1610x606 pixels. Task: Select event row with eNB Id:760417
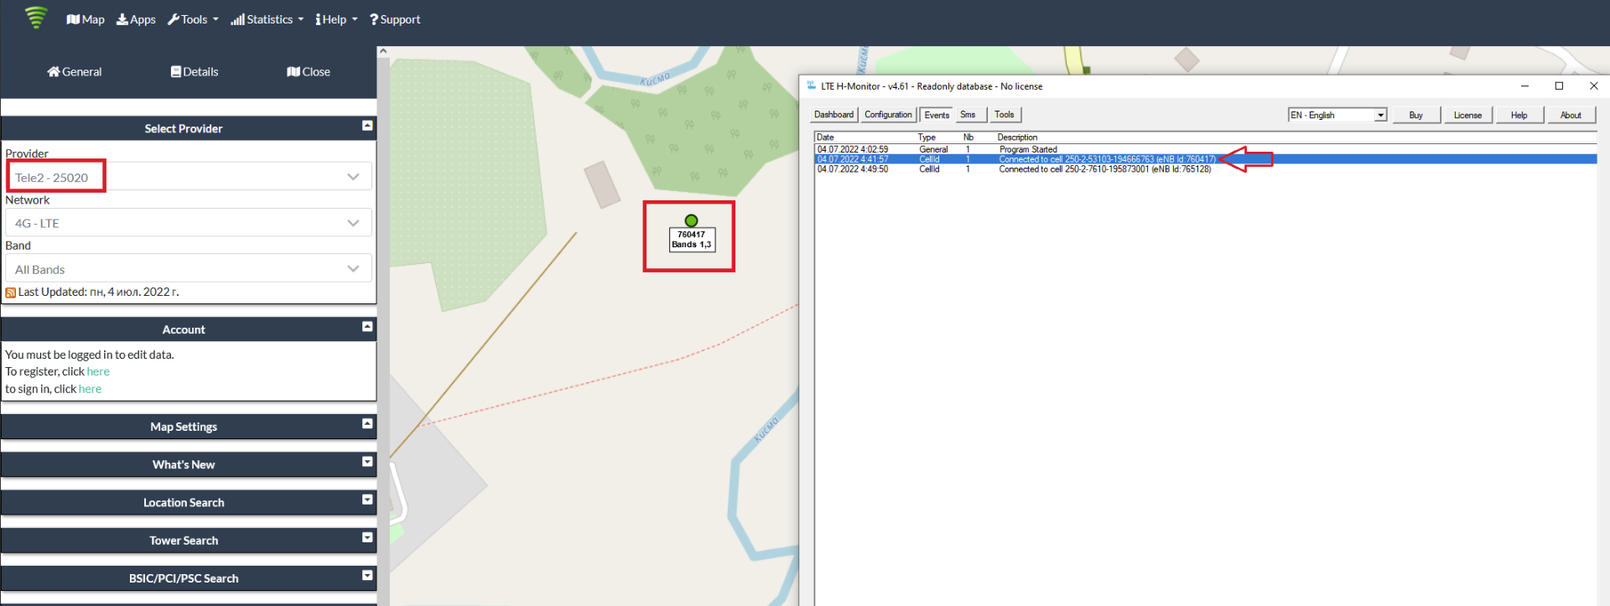[1205, 159]
